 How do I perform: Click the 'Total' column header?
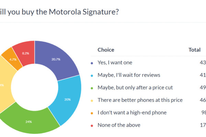[194, 50]
